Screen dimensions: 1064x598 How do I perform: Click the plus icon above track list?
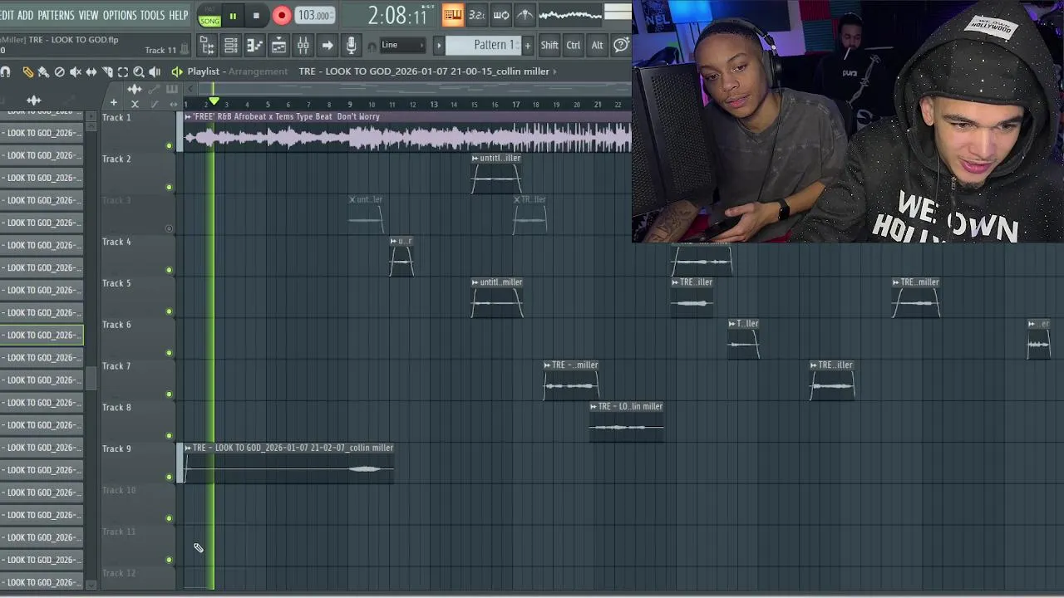(x=113, y=103)
